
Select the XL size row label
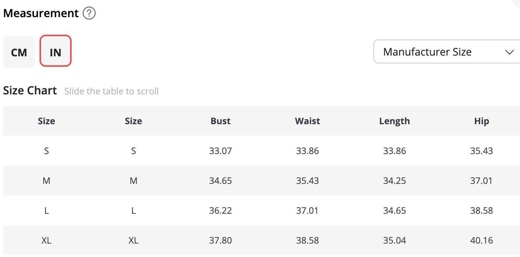click(46, 240)
